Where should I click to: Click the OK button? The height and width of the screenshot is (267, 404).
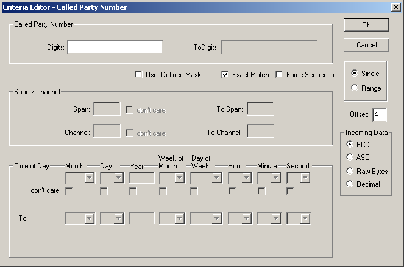coord(366,25)
